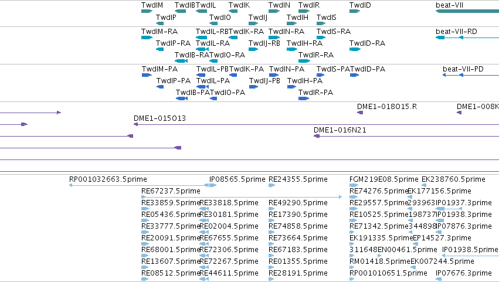
Task: Click the TwdlR-RA transcript label
Action: [316, 55]
